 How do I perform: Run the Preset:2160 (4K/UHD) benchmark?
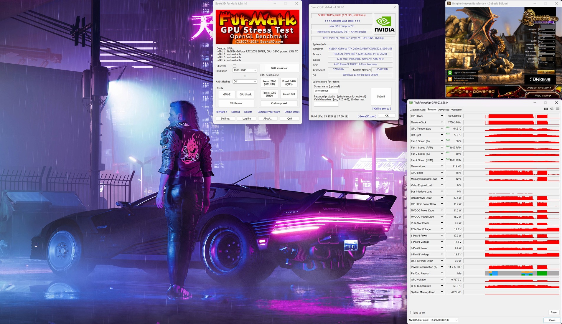click(x=269, y=83)
